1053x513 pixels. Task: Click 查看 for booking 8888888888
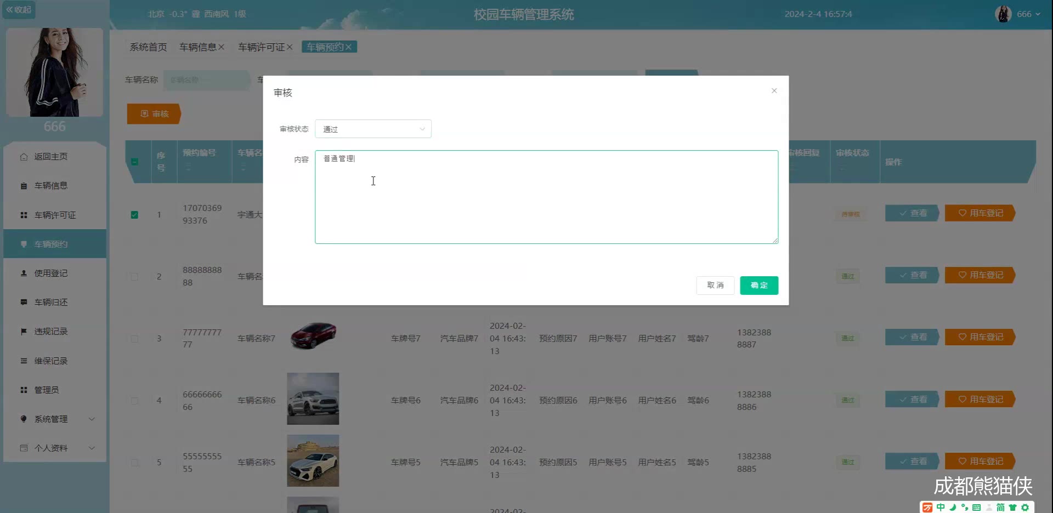point(912,275)
